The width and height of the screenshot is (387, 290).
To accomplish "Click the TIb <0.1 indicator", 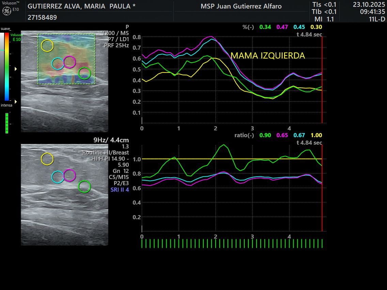I will point(324,12).
